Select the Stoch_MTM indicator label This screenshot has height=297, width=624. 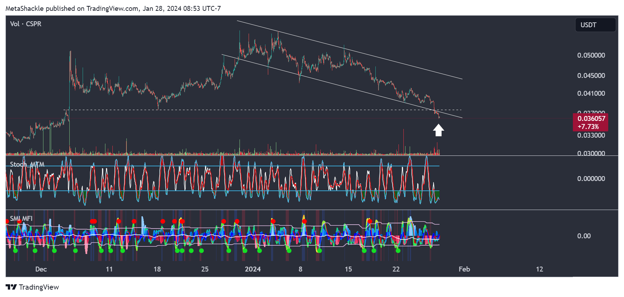[27, 164]
